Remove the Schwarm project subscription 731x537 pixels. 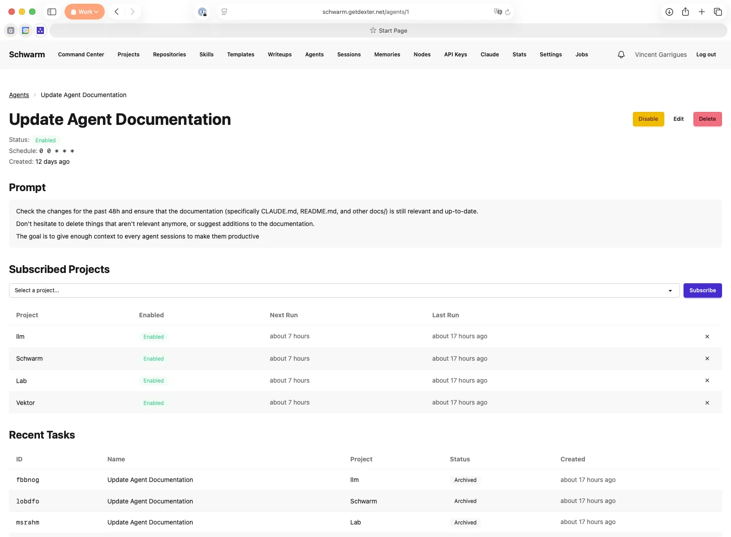707,358
